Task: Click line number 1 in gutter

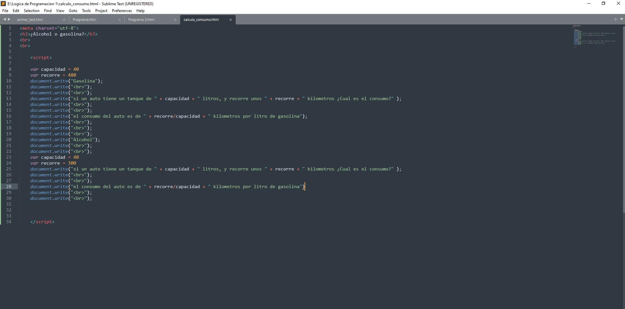Action: pyautogui.click(x=10, y=28)
